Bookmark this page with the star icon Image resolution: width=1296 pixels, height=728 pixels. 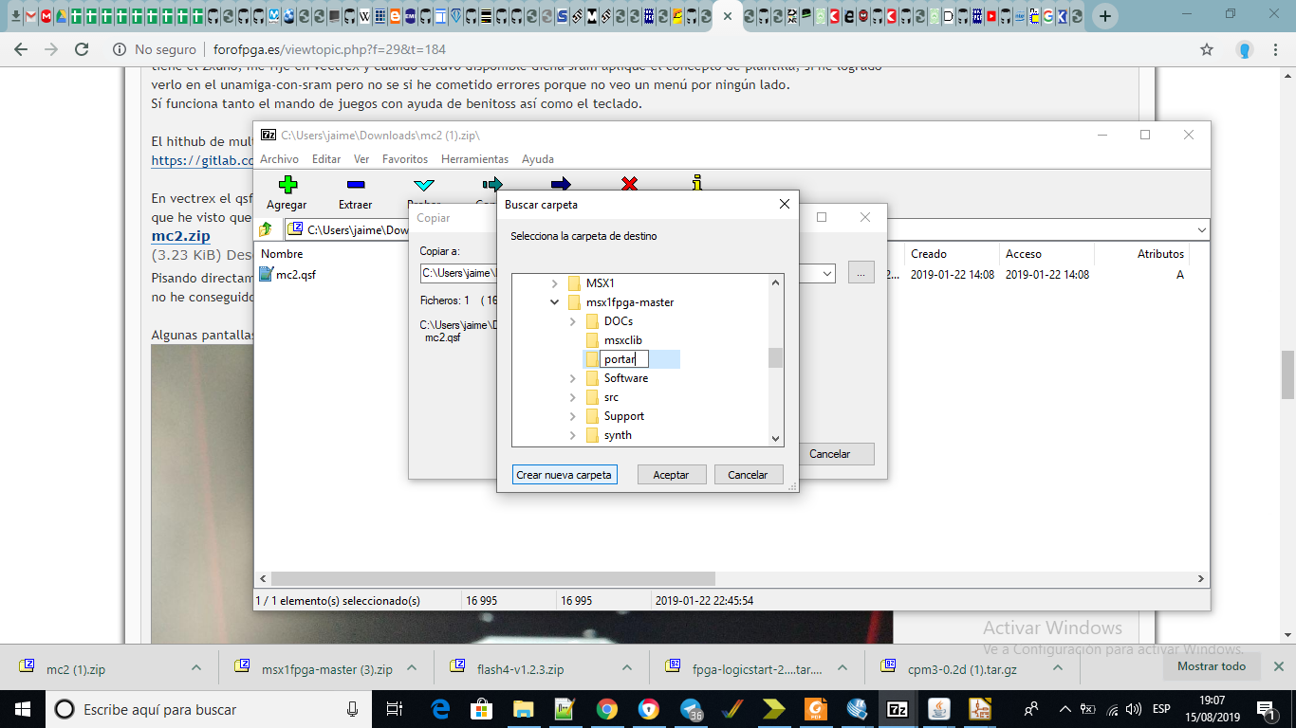[1207, 49]
